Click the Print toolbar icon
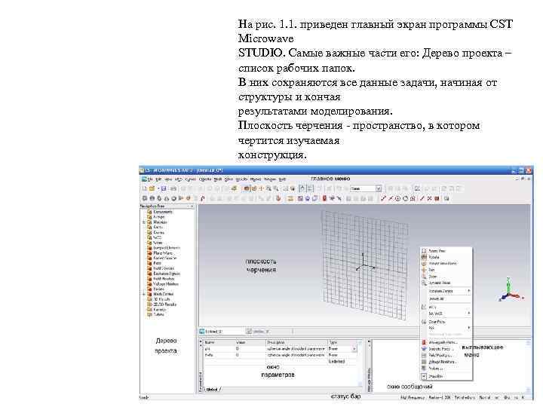Screen dimensions: 543x407 [x=173, y=188]
